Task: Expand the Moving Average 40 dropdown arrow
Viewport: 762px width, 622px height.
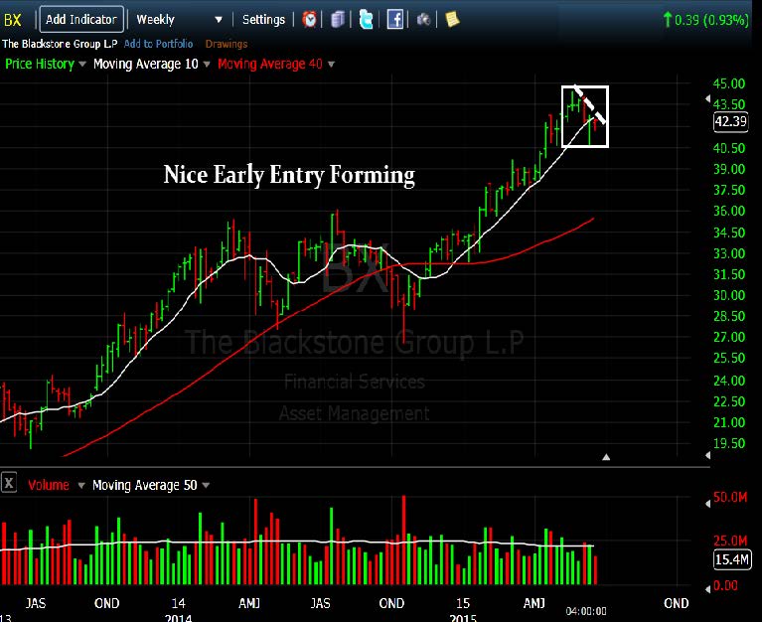Action: click(332, 65)
